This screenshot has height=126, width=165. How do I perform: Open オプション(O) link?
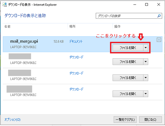(13, 119)
